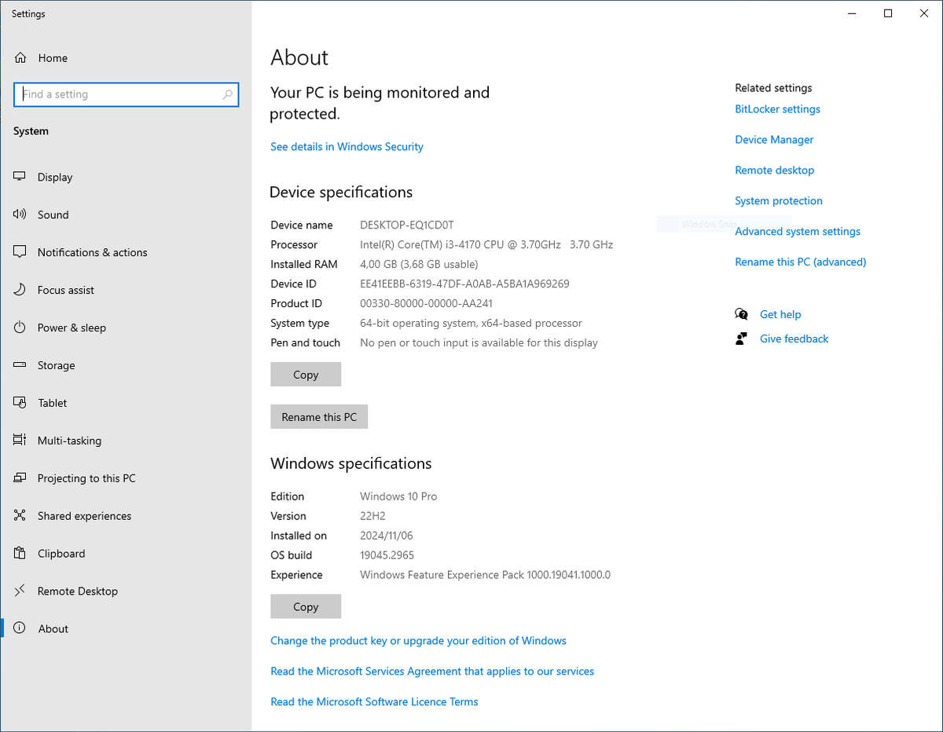Image resolution: width=943 pixels, height=732 pixels.
Task: Open Storage drive icon
Action: coord(20,365)
